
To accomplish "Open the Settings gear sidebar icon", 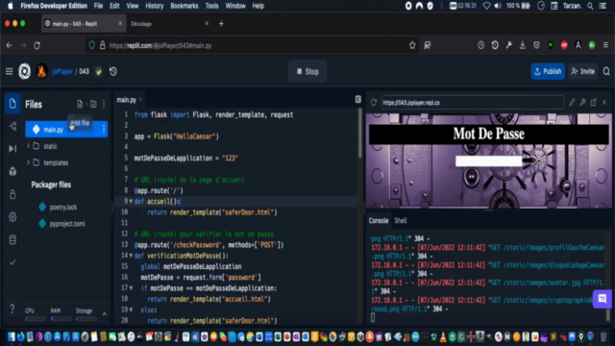I will pos(12,217).
